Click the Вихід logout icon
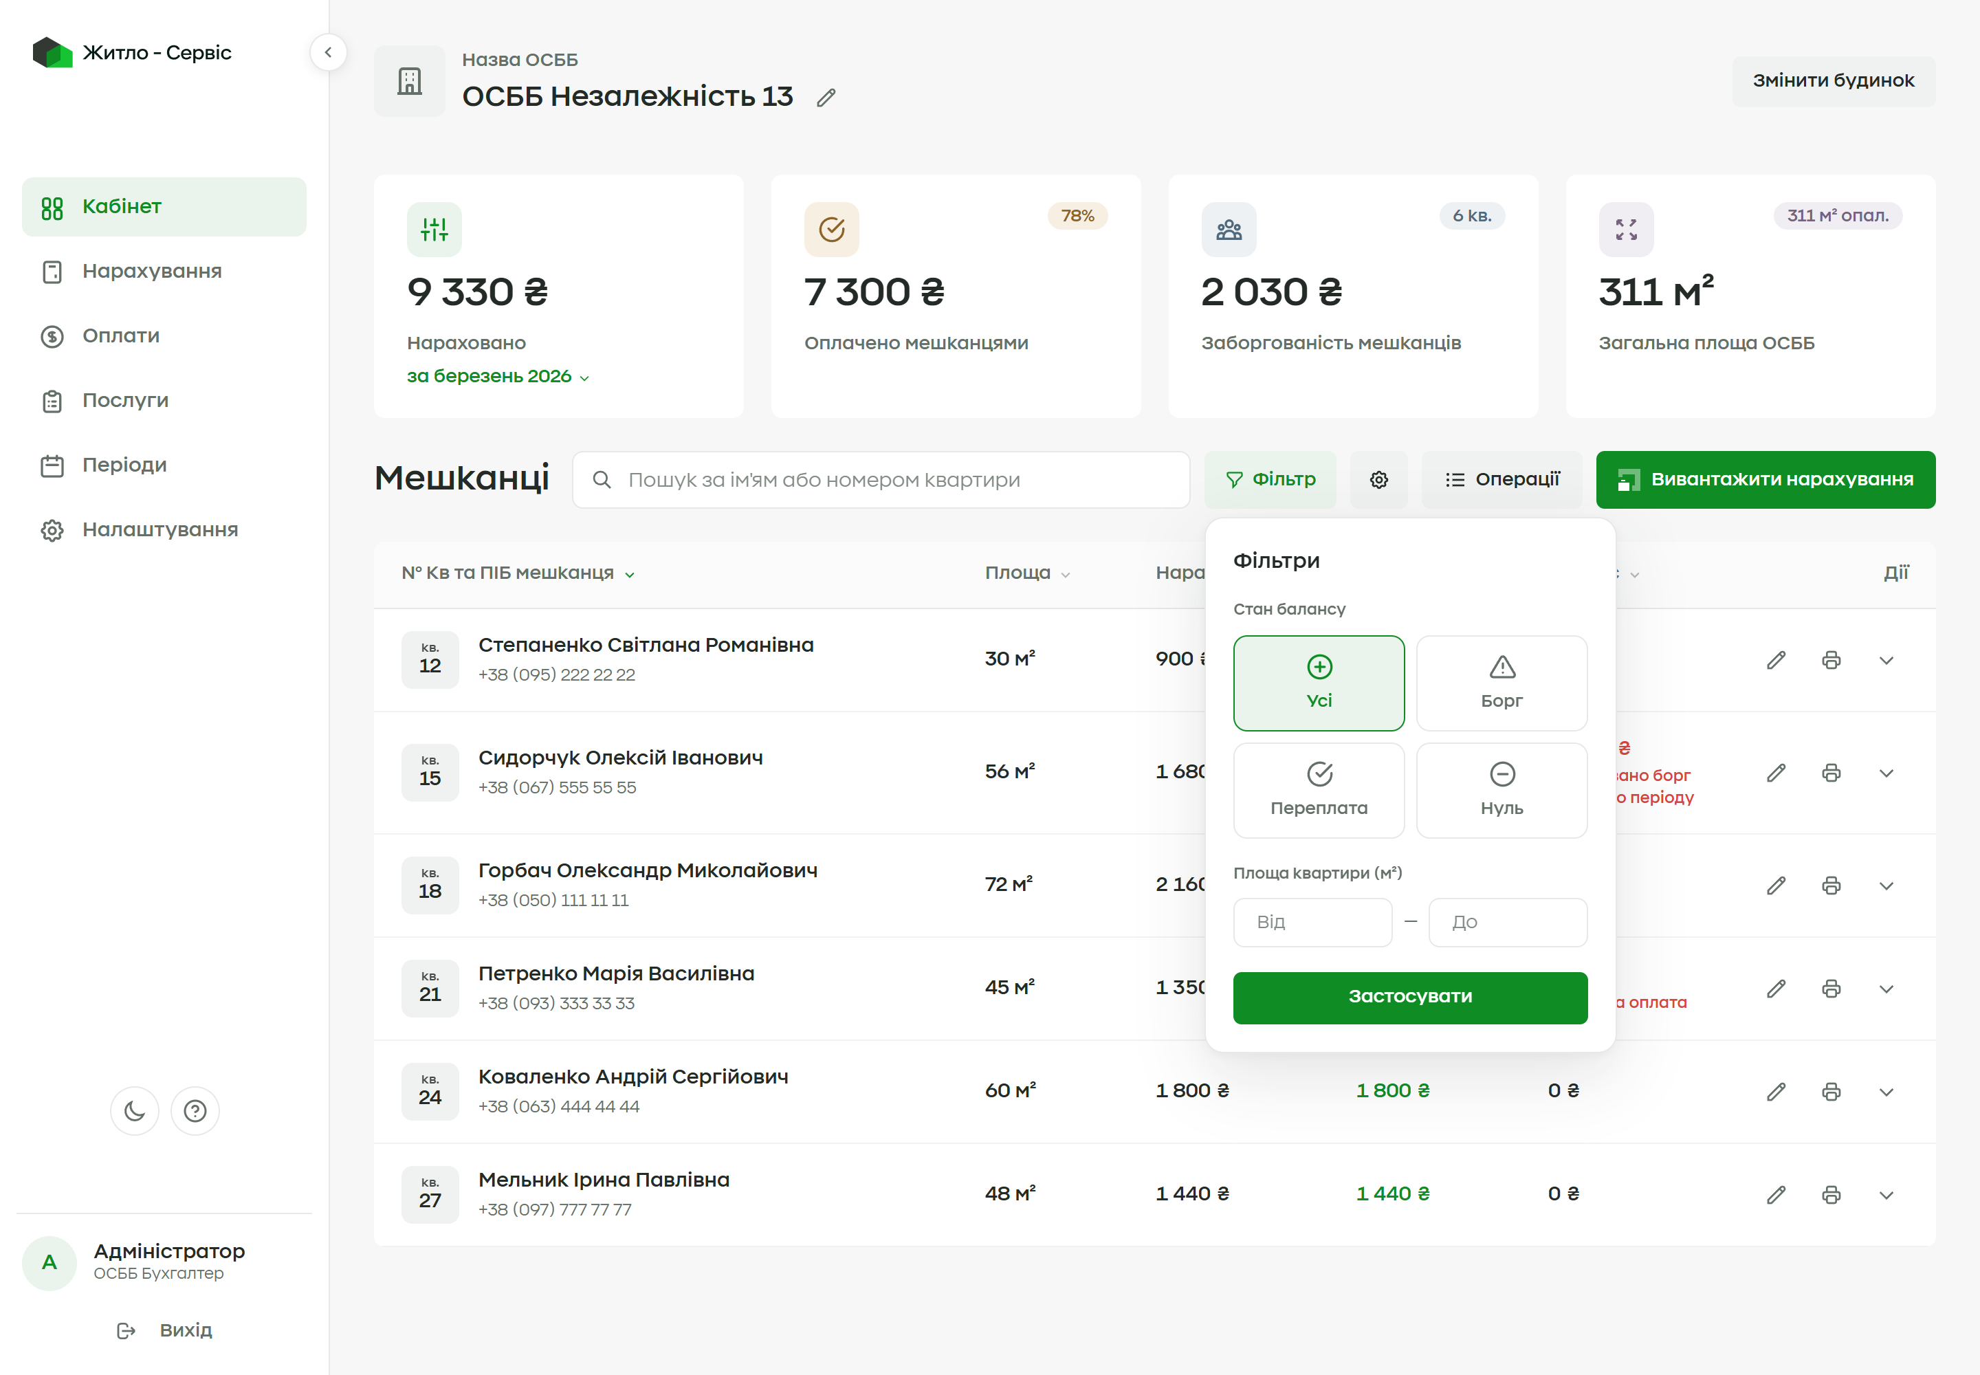This screenshot has width=1980, height=1375. pyautogui.click(x=126, y=1331)
